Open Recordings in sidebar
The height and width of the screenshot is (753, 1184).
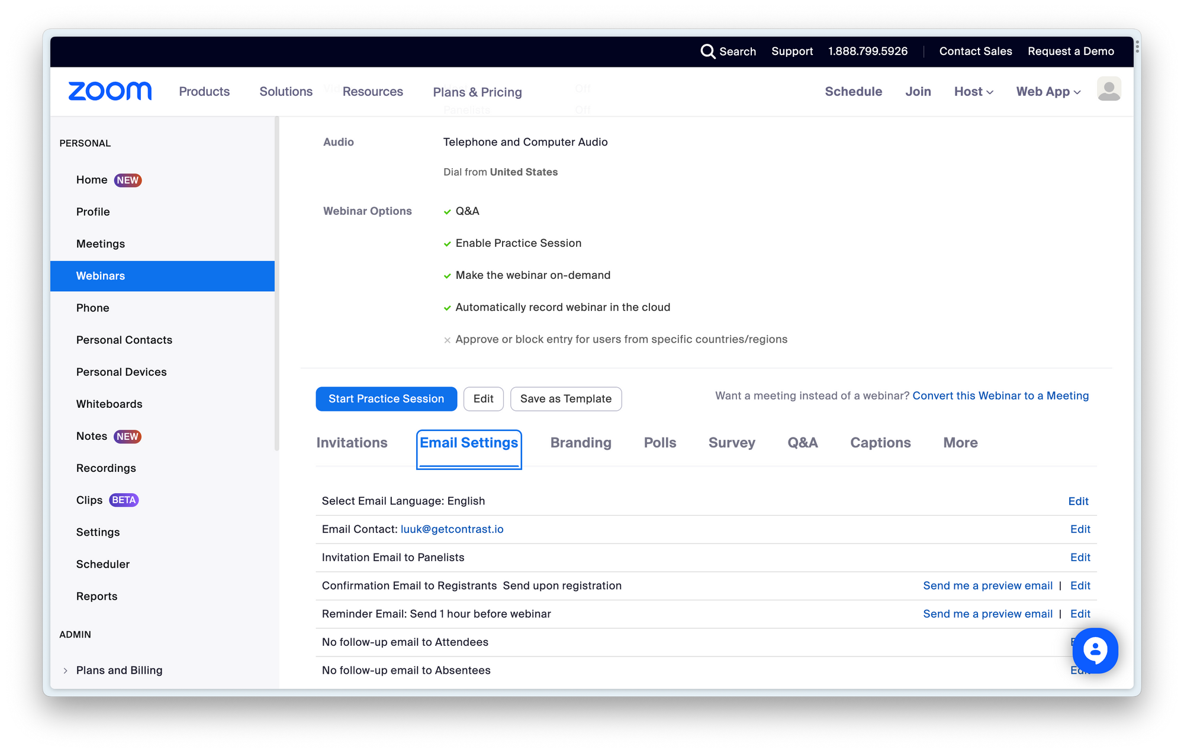[106, 468]
